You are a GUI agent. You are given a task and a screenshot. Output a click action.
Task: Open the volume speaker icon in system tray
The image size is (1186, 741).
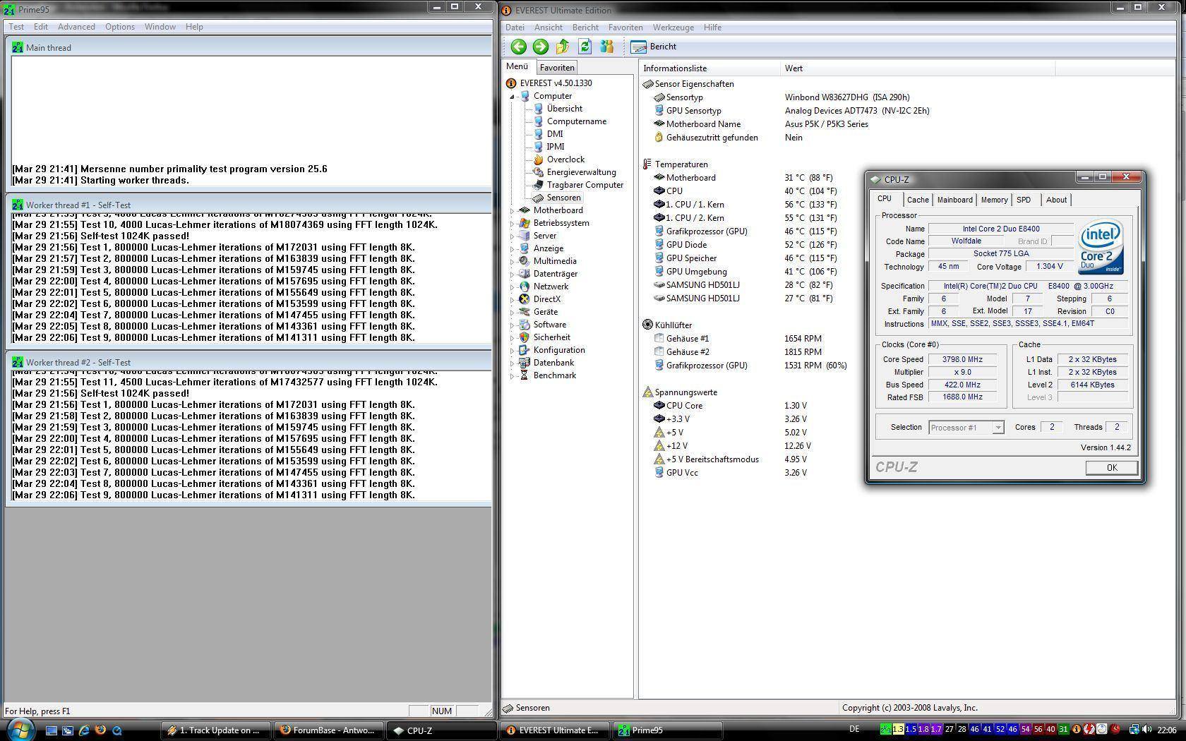coord(1146,730)
